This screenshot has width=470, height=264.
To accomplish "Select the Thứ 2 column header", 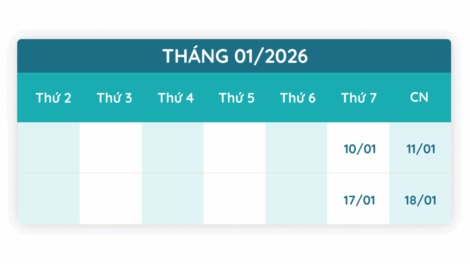I will pos(53,98).
